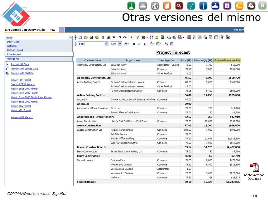Open the Change Layout menu
The width and height of the screenshot is (268, 201).
15,50
